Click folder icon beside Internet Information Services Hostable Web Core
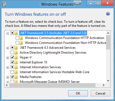Screen dimensions: 115x101 [x=16, y=72]
